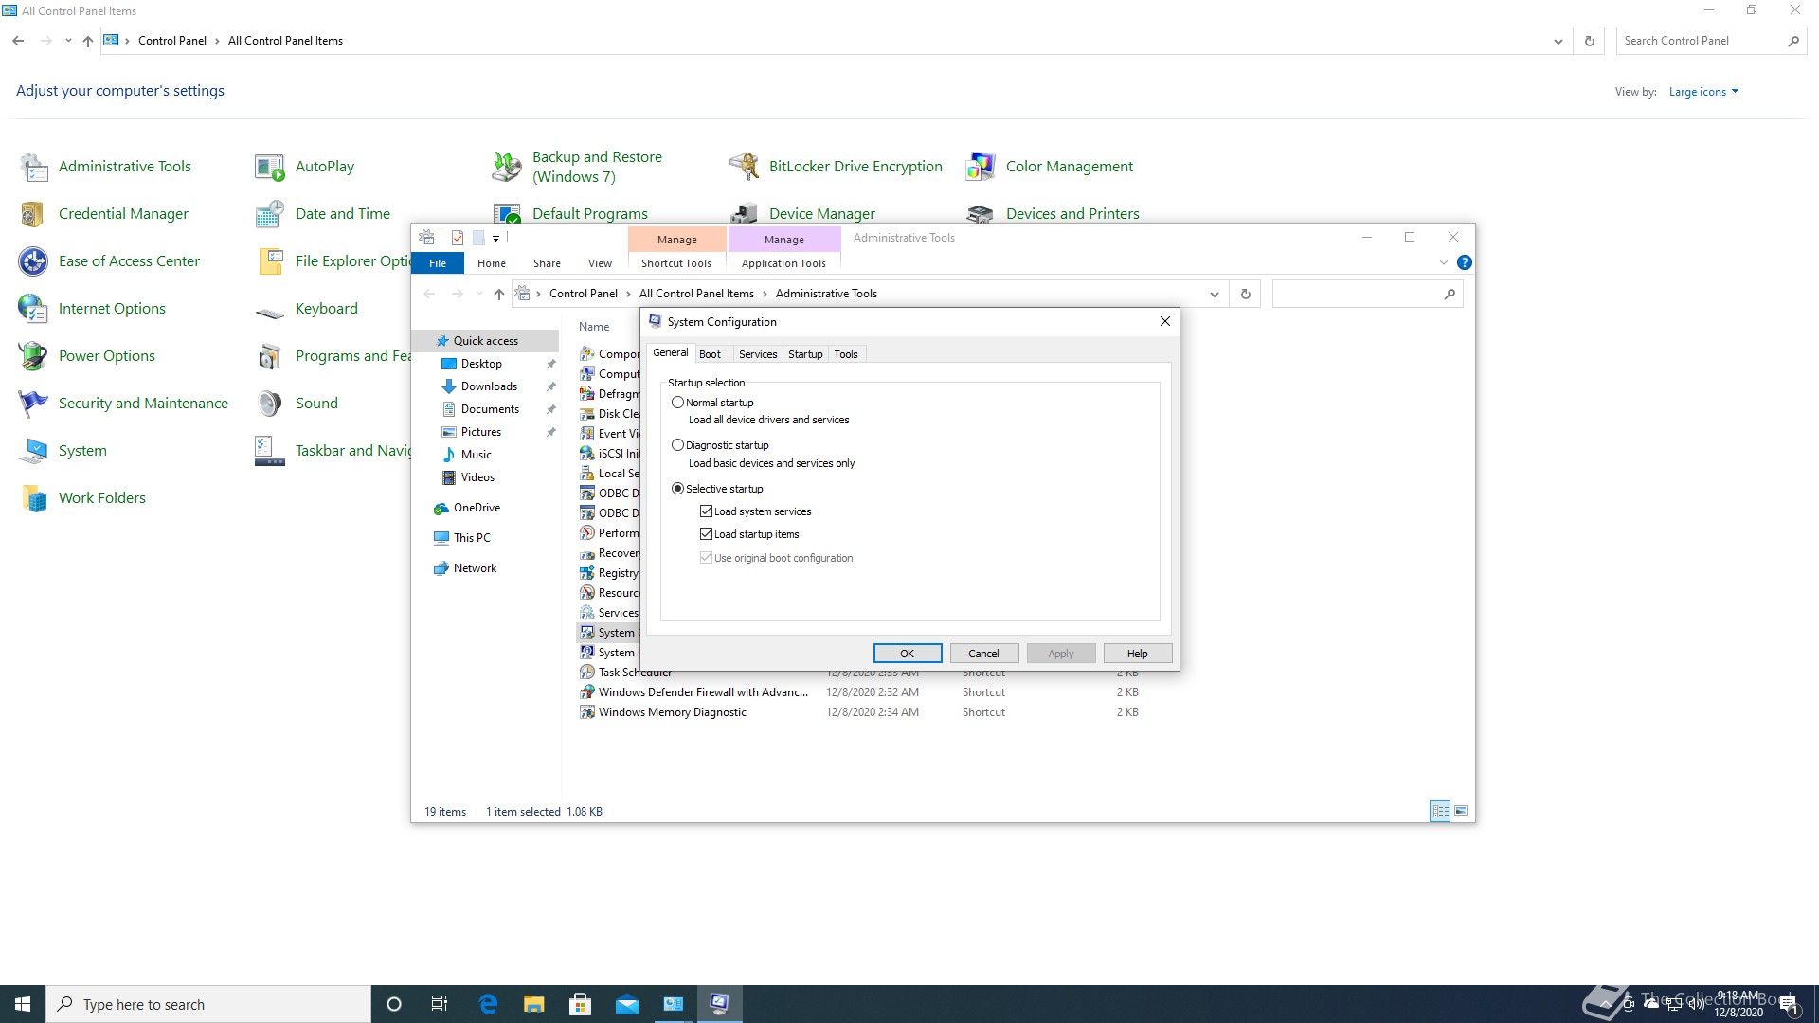Open BitLocker Drive Encryption icon
1819x1023 pixels.
[x=744, y=167]
